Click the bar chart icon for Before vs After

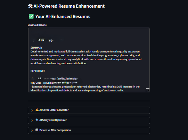37,130
